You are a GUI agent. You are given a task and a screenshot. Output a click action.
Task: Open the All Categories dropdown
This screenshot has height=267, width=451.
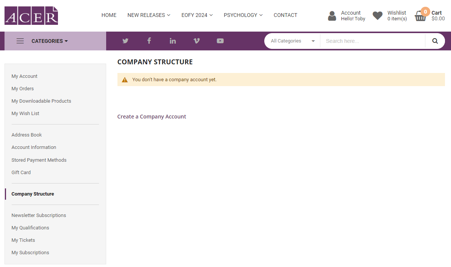pyautogui.click(x=292, y=41)
